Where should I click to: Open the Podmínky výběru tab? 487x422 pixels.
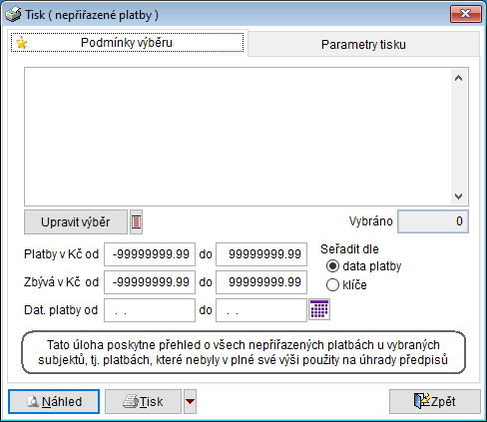[127, 43]
